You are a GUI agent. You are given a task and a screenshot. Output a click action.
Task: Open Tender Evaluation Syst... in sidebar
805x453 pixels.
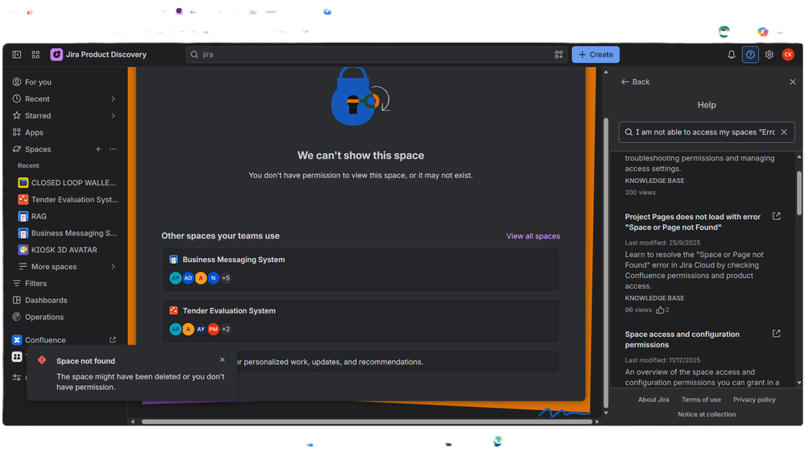(x=67, y=199)
